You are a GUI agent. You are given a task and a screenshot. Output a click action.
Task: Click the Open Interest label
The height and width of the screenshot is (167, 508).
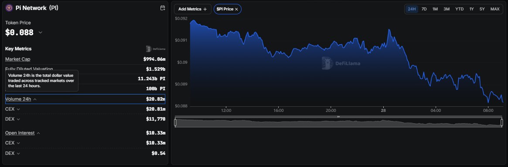tap(20, 133)
